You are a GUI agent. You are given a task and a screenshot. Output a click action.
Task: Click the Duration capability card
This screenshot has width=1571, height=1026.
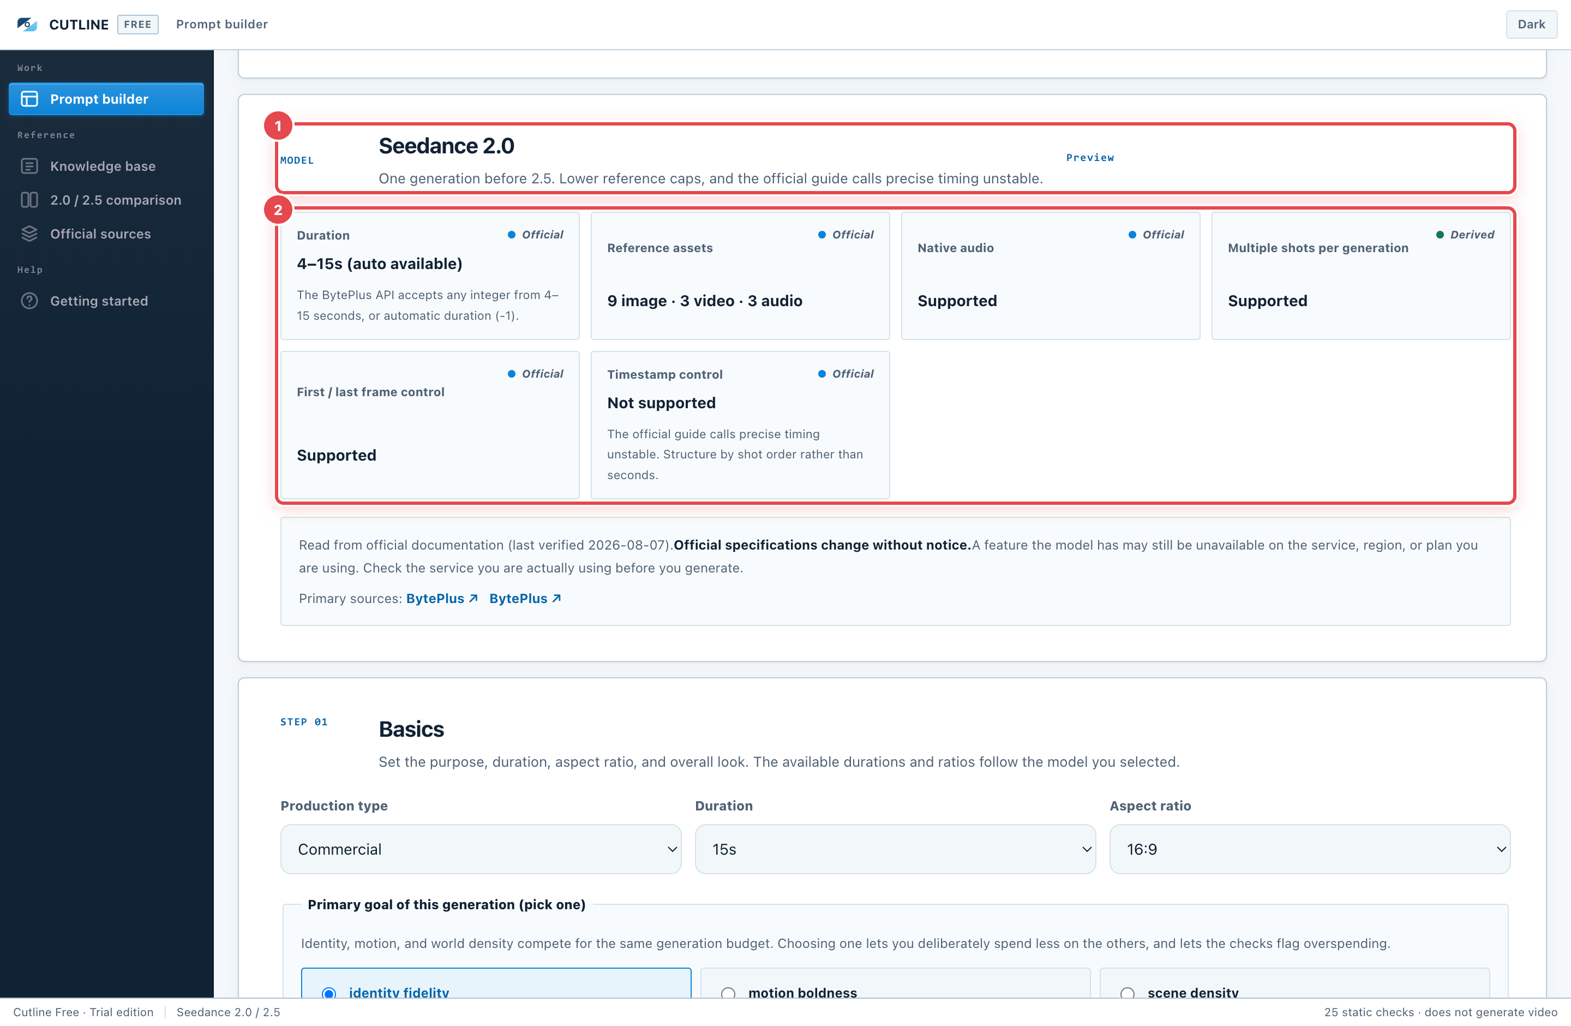(x=430, y=276)
